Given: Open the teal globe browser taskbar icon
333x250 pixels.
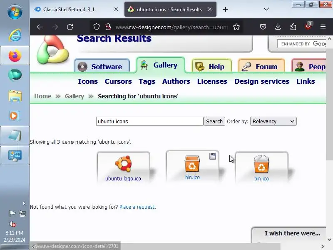Looking at the screenshot, I should [x=15, y=75].
